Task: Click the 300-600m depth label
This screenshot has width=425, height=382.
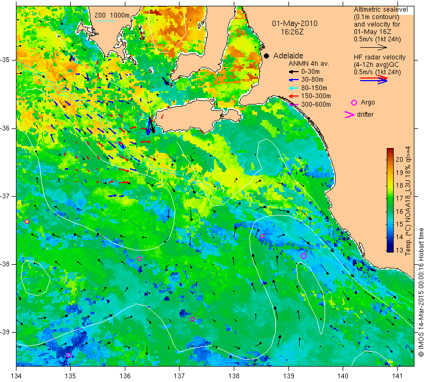Action: [x=316, y=104]
